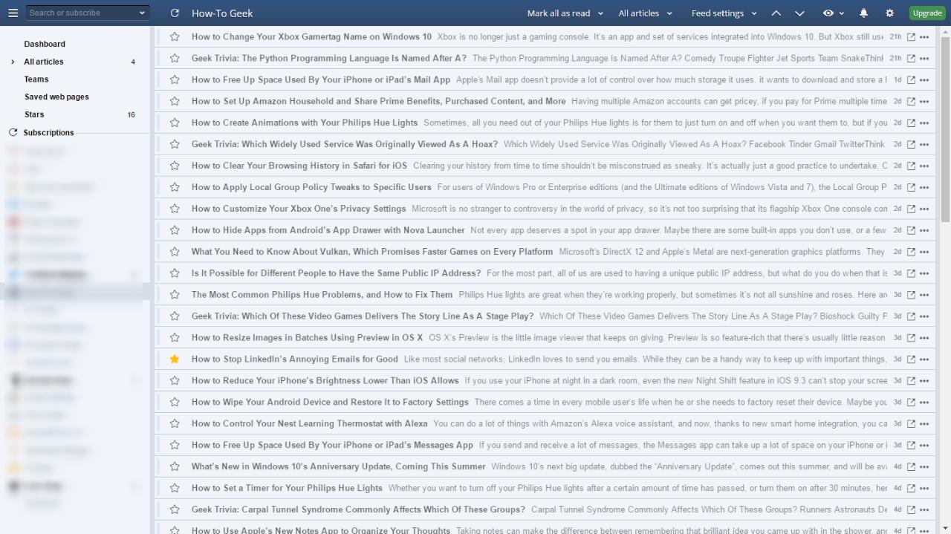The height and width of the screenshot is (534, 951).
Task: Open more options for Amazon Household article
Action: [924, 101]
